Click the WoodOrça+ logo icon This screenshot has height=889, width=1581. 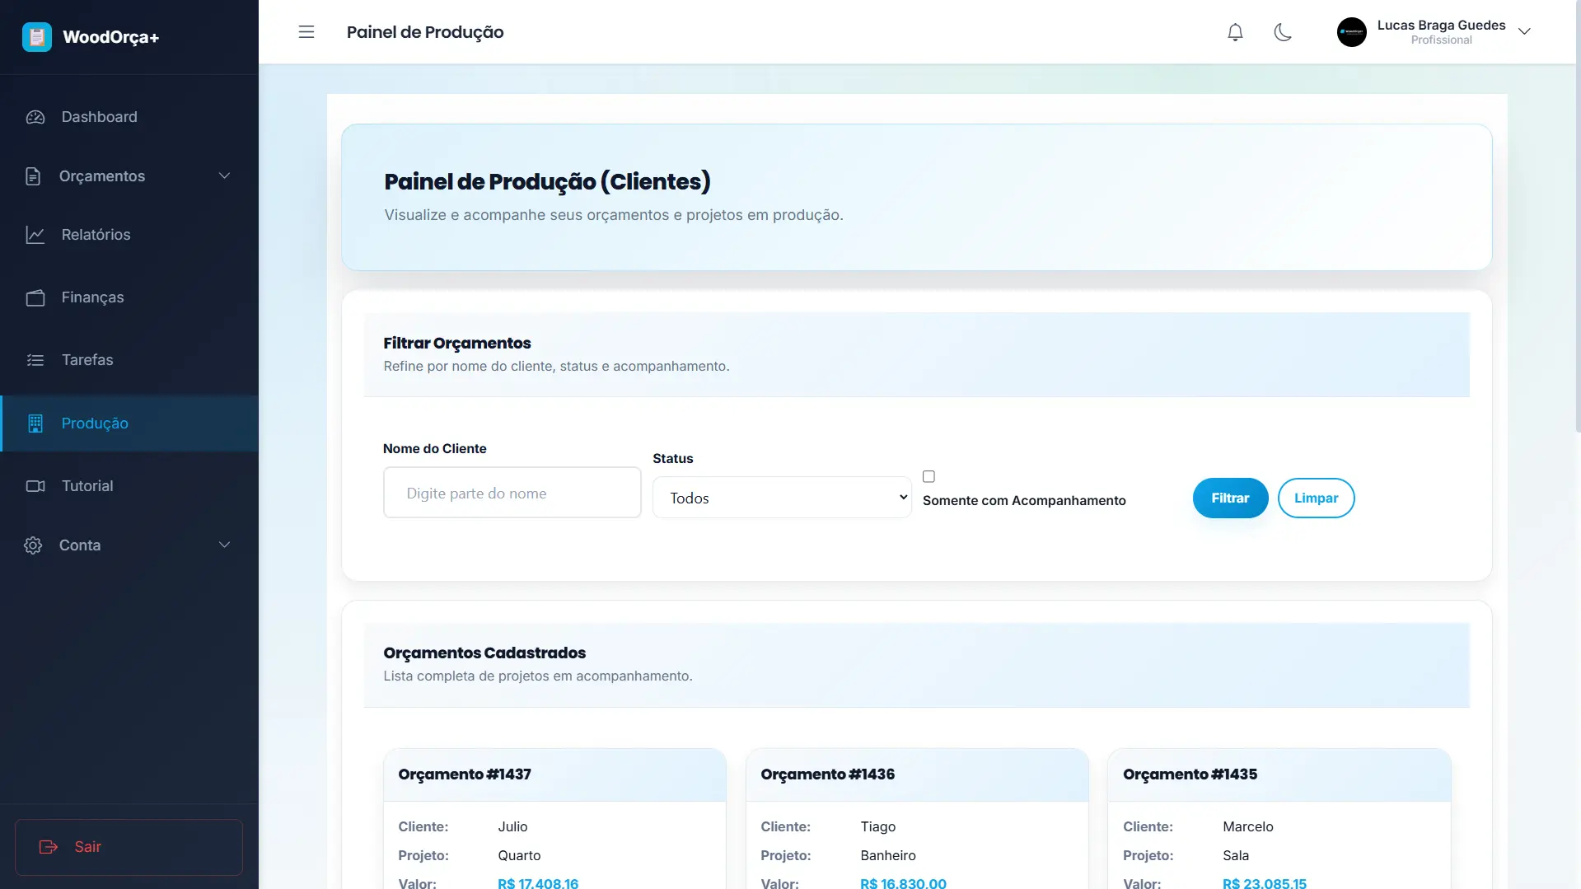36,36
